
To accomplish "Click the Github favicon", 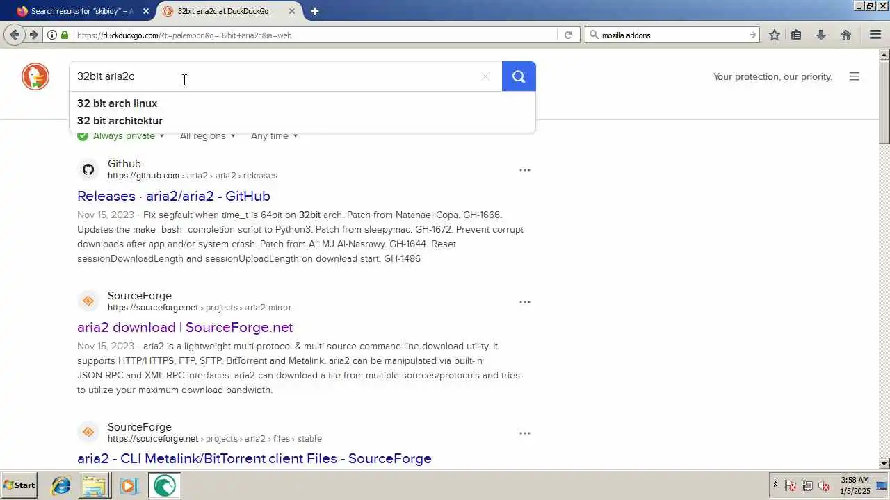I will coord(88,169).
